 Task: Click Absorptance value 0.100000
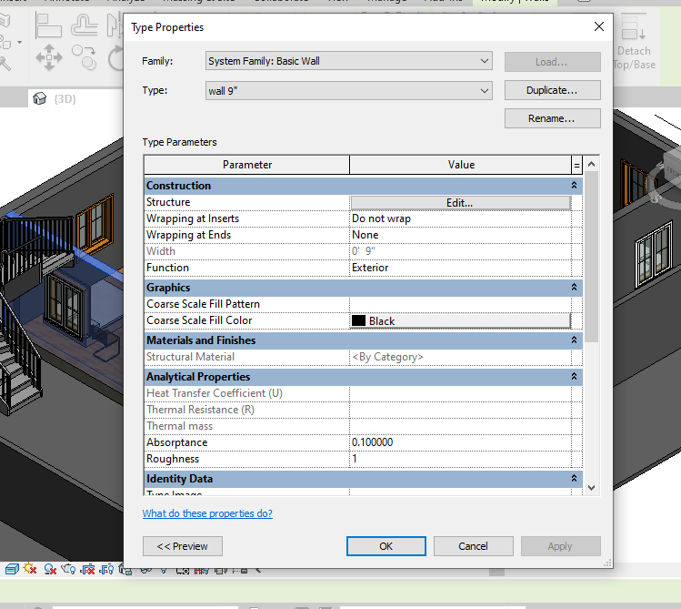tap(460, 442)
